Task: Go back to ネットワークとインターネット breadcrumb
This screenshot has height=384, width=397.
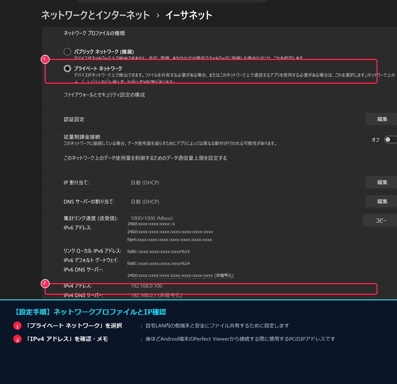Action: (95, 15)
